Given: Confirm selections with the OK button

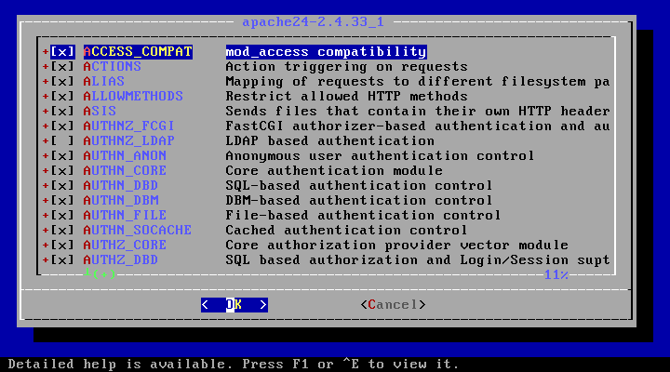Looking at the screenshot, I should click(x=234, y=305).
